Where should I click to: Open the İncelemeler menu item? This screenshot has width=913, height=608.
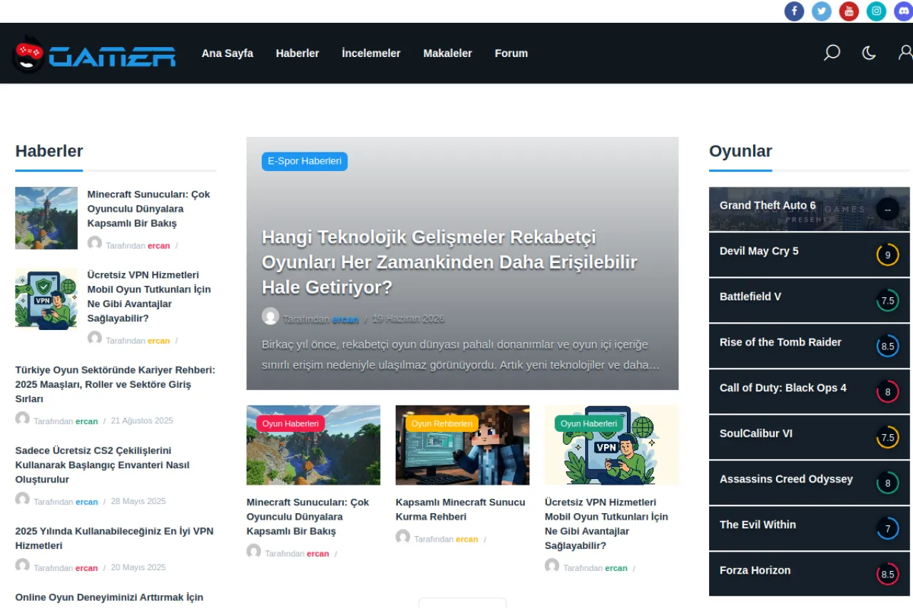[x=371, y=53]
